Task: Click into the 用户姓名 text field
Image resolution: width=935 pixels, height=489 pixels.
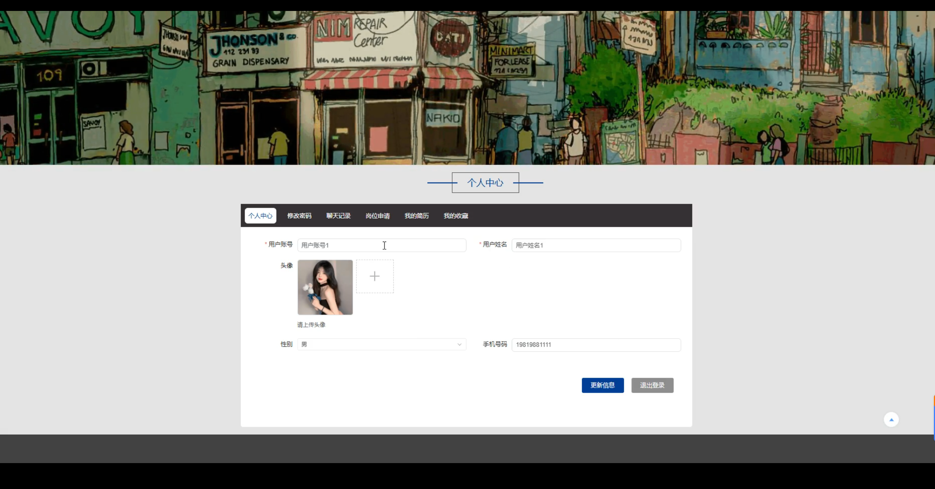Action: pos(596,245)
